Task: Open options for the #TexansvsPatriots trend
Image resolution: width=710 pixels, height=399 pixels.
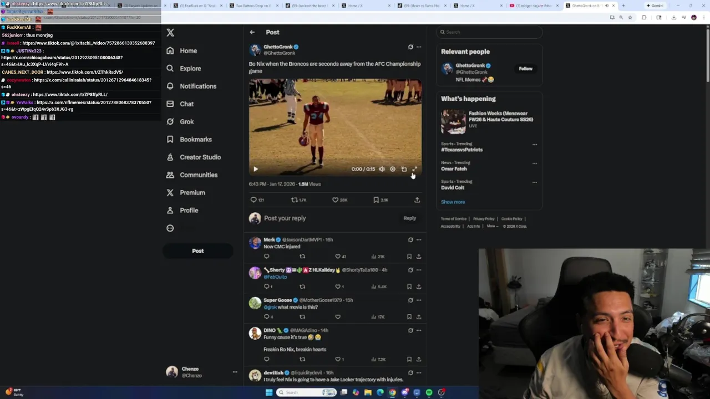Action: pos(535,145)
